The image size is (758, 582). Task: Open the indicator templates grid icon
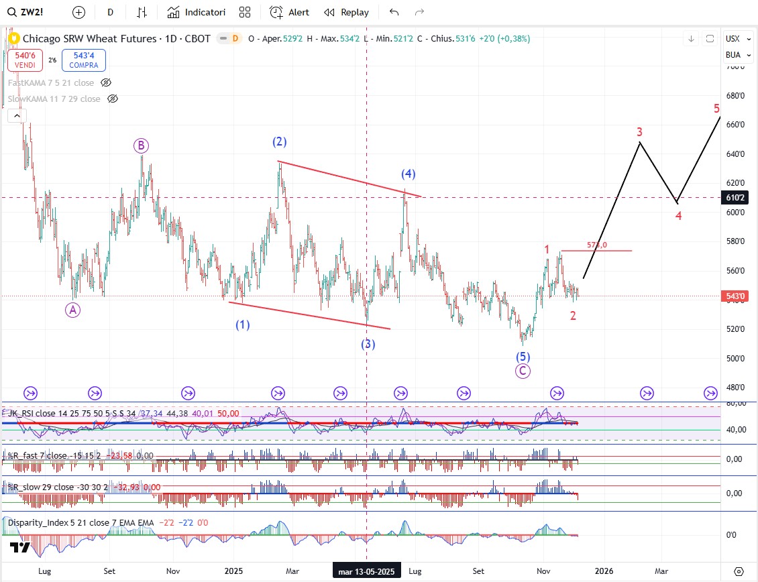(245, 12)
